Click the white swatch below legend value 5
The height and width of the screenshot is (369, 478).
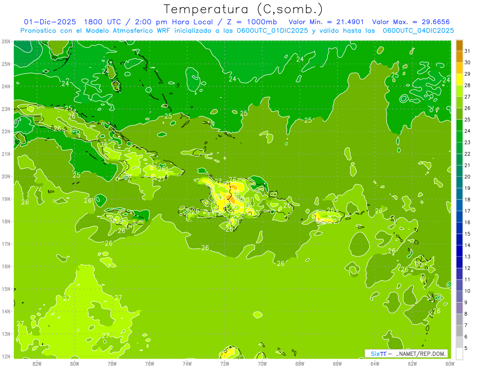(459, 353)
